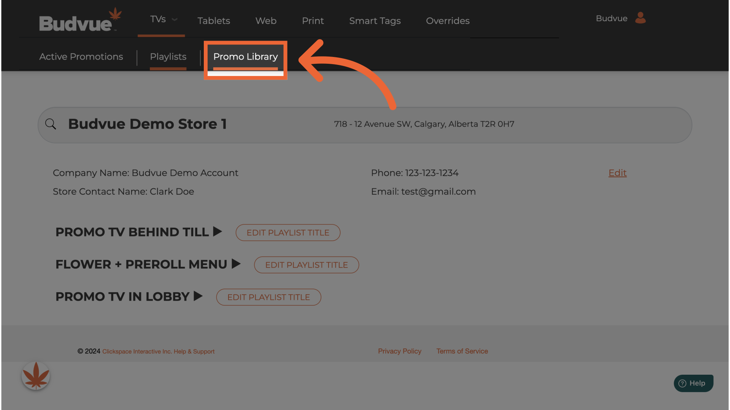
Task: Expand the Flower + Preroll Menu playlist
Action: click(x=236, y=264)
